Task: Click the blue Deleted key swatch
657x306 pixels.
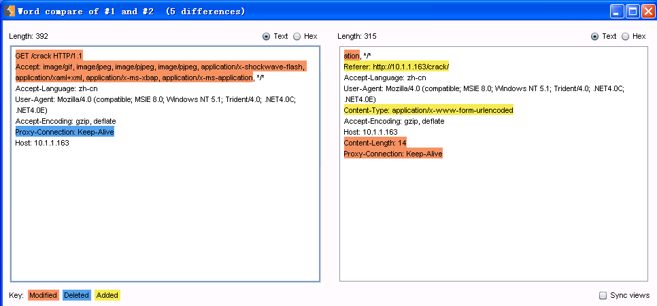Action: pyautogui.click(x=77, y=296)
